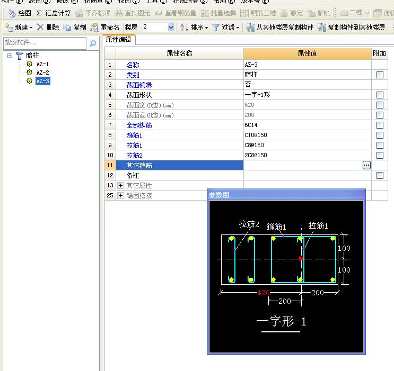
Task: Click the 复制 (Copy) icon
Action: click(67, 28)
